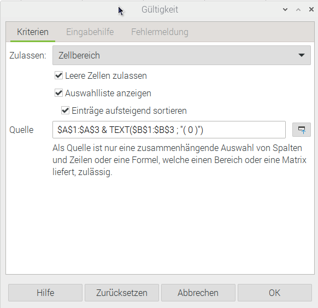Toggle the Auswahlliste anzeigen checkbox

point(58,93)
